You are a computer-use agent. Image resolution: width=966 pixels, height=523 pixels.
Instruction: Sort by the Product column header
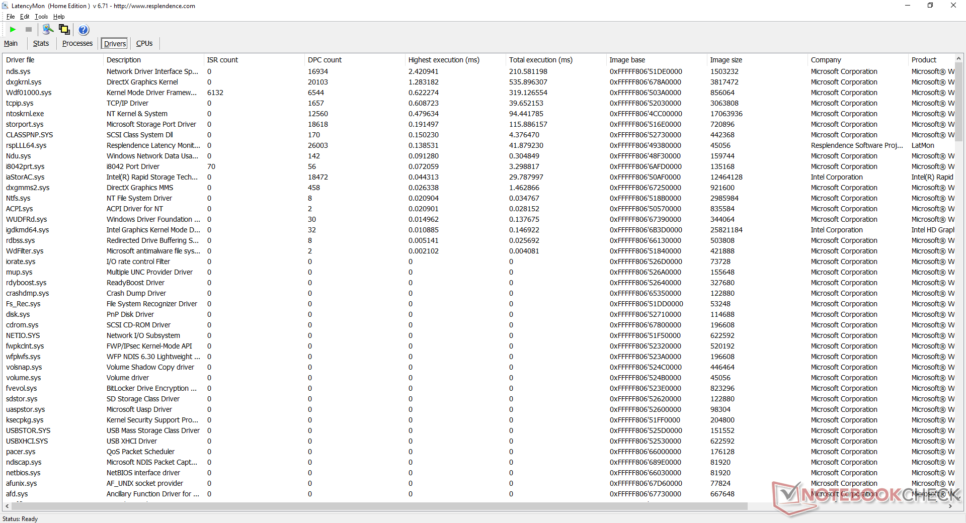[x=931, y=60]
